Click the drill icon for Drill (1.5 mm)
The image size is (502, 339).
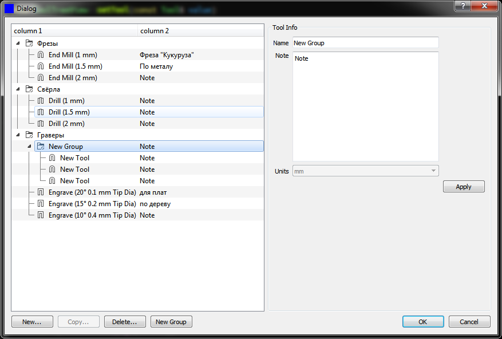point(41,112)
